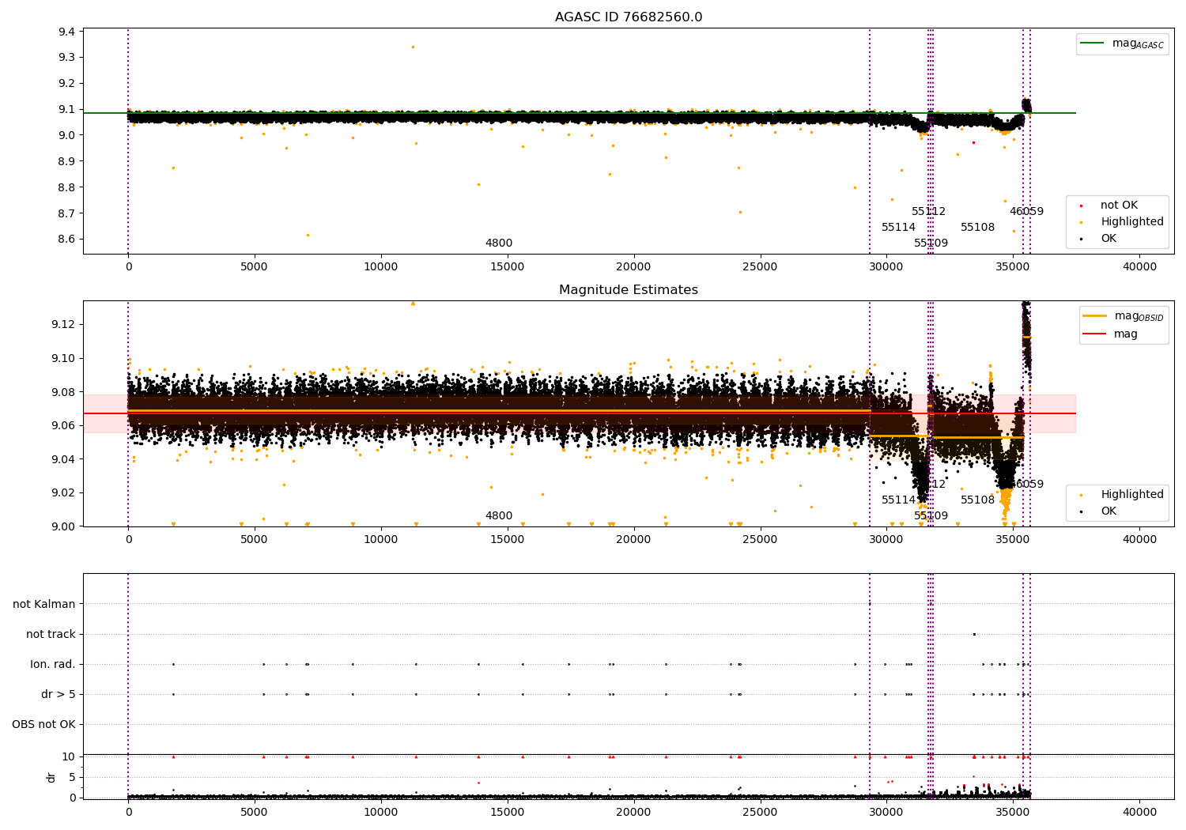Viewport: 1186px width, 830px height.
Task: Click the 5 tick on the dr axis
Action: pyautogui.click(x=73, y=777)
